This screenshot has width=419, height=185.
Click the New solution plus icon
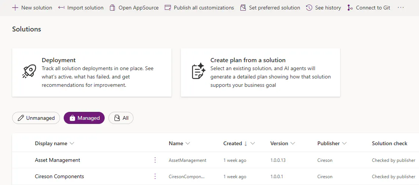(15, 8)
